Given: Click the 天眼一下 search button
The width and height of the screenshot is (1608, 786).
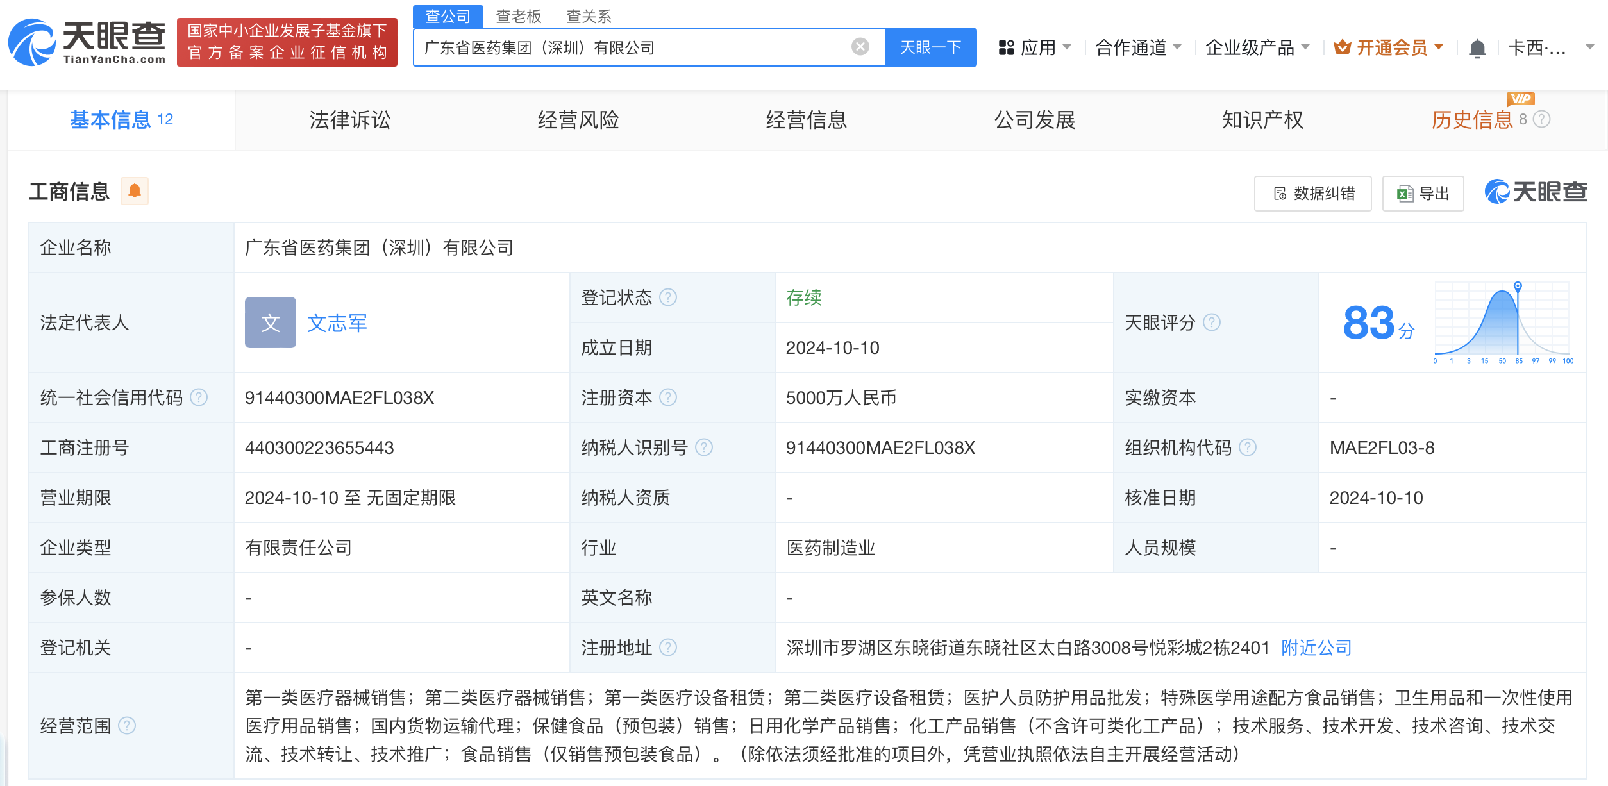Looking at the screenshot, I should 930,47.
